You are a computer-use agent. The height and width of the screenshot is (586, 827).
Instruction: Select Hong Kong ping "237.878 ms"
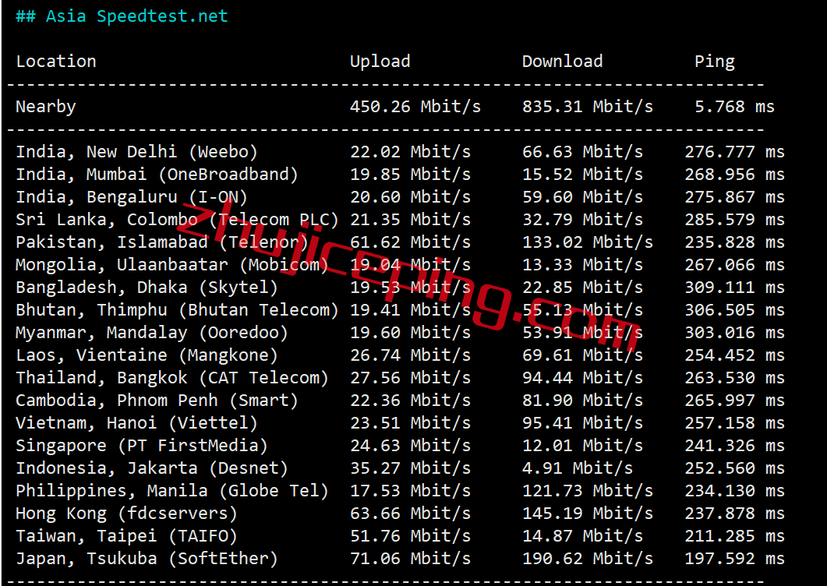point(735,515)
